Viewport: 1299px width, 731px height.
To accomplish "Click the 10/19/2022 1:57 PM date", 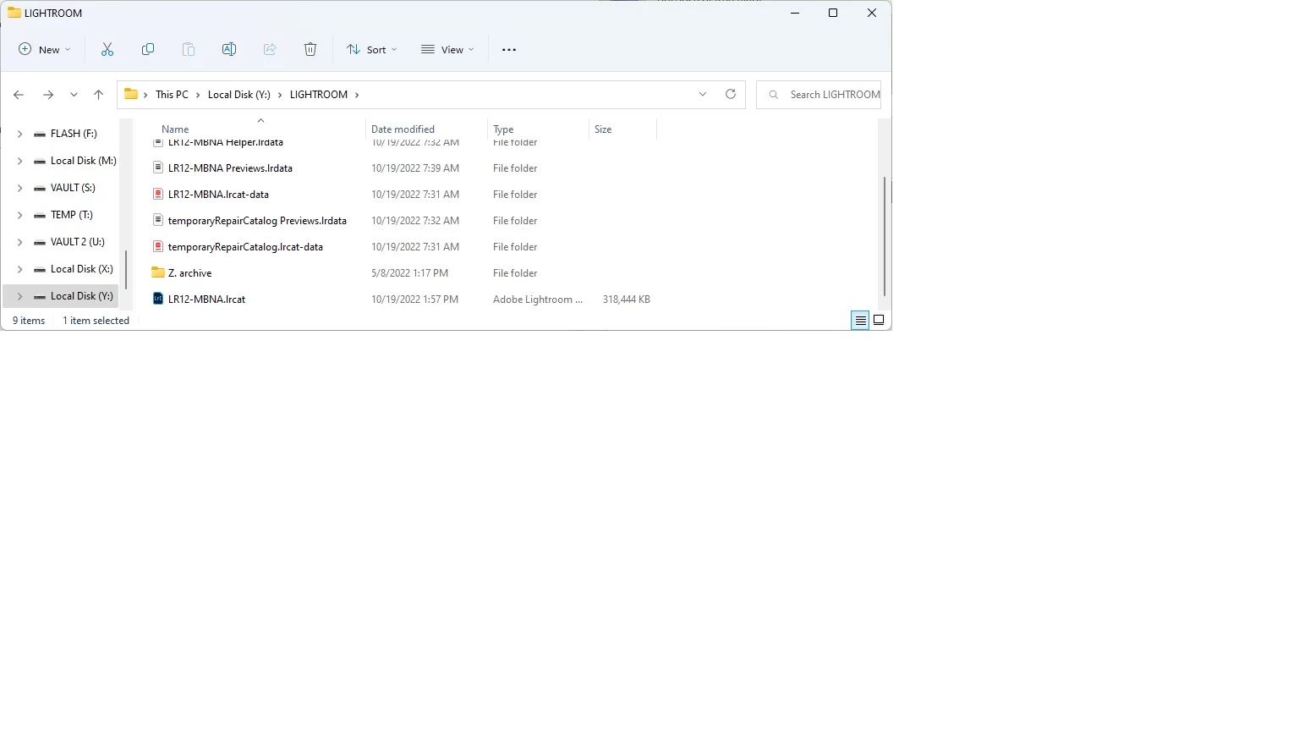I will 414,300.
